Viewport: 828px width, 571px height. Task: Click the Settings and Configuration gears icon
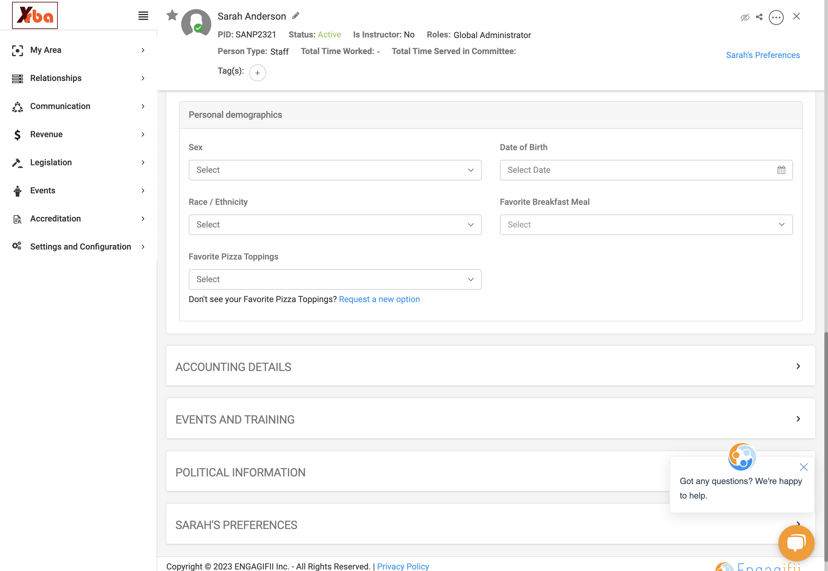pyautogui.click(x=17, y=246)
